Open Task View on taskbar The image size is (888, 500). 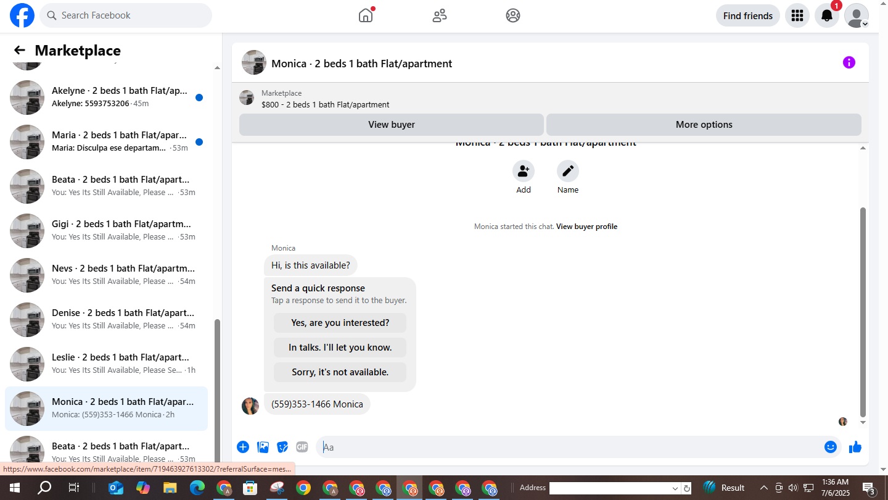pyautogui.click(x=73, y=488)
